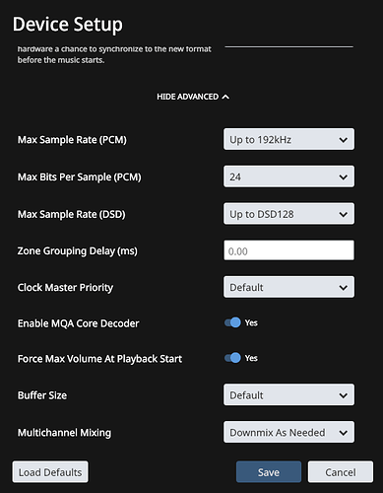
Task: Click the arrow beside Up to DSD128
Action: (344, 215)
